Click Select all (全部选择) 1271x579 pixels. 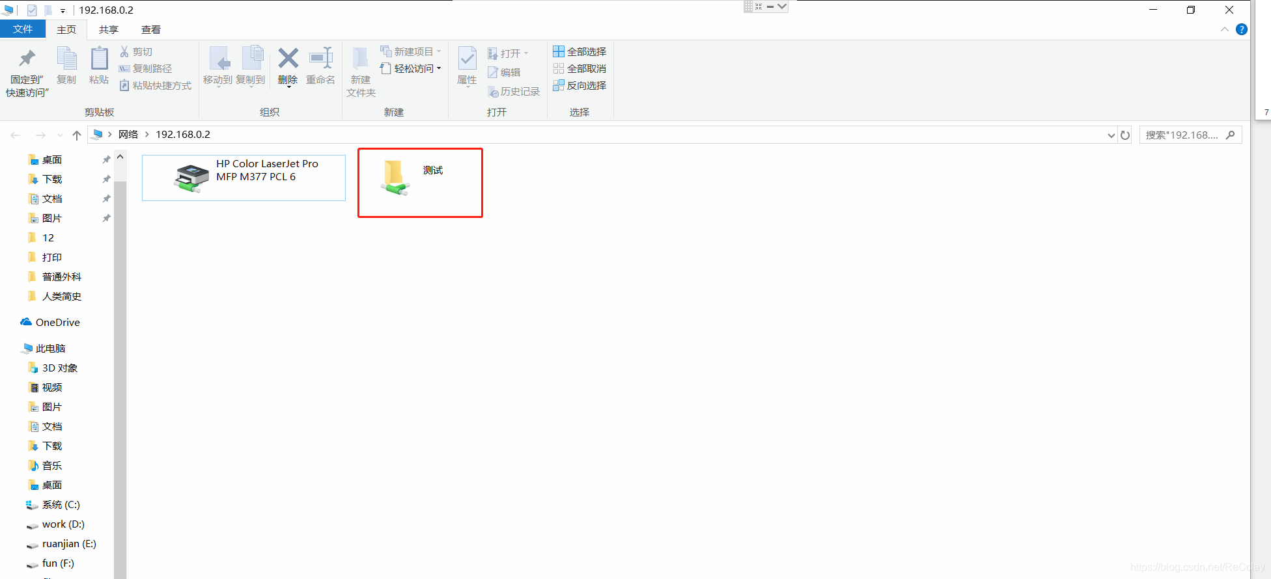tap(580, 51)
